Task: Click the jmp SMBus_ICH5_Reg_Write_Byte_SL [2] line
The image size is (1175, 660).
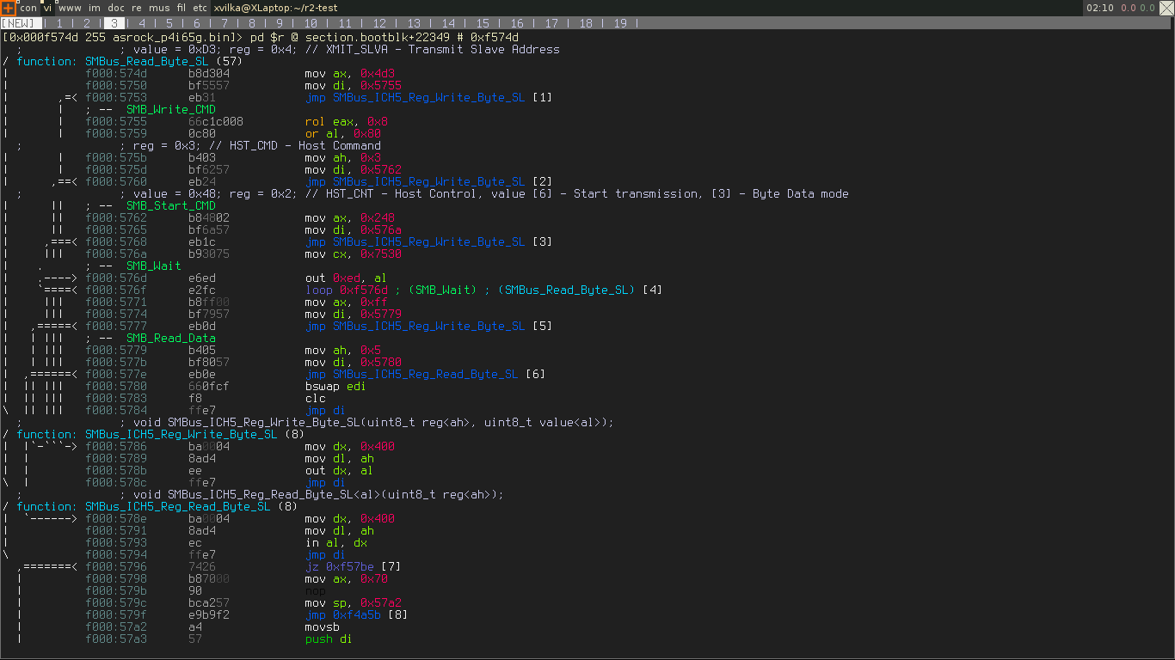Action: [428, 181]
